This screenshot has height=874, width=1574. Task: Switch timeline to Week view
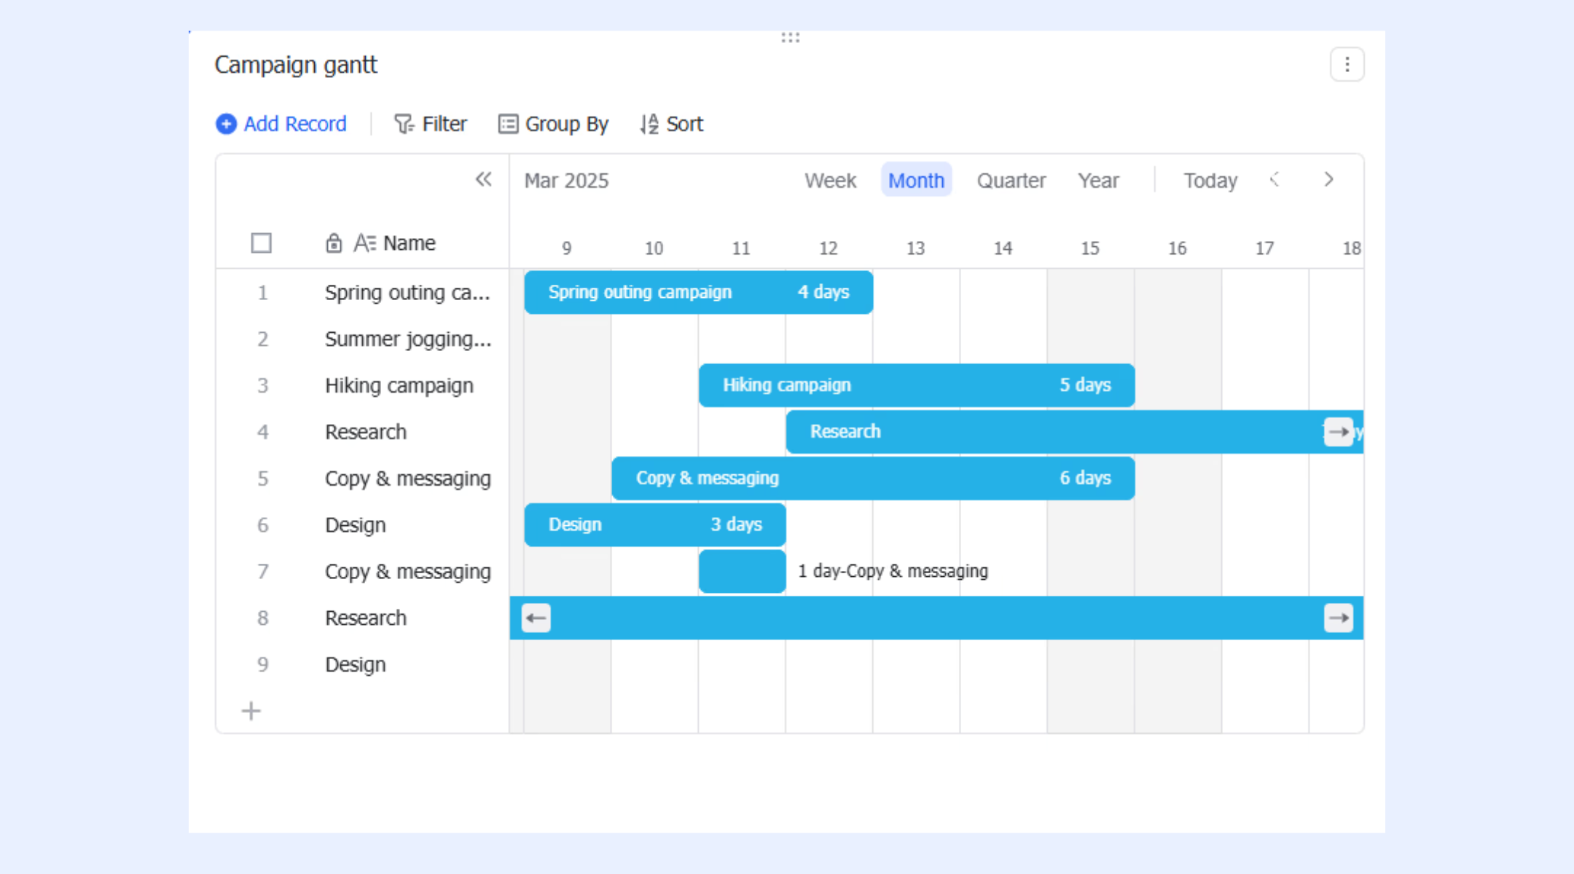[x=830, y=180]
